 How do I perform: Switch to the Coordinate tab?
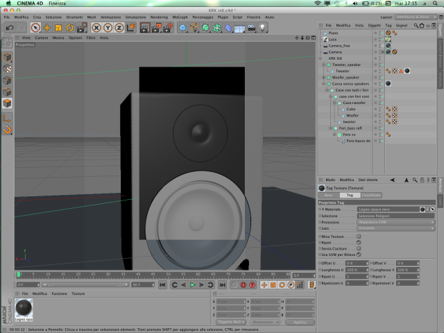point(371,195)
